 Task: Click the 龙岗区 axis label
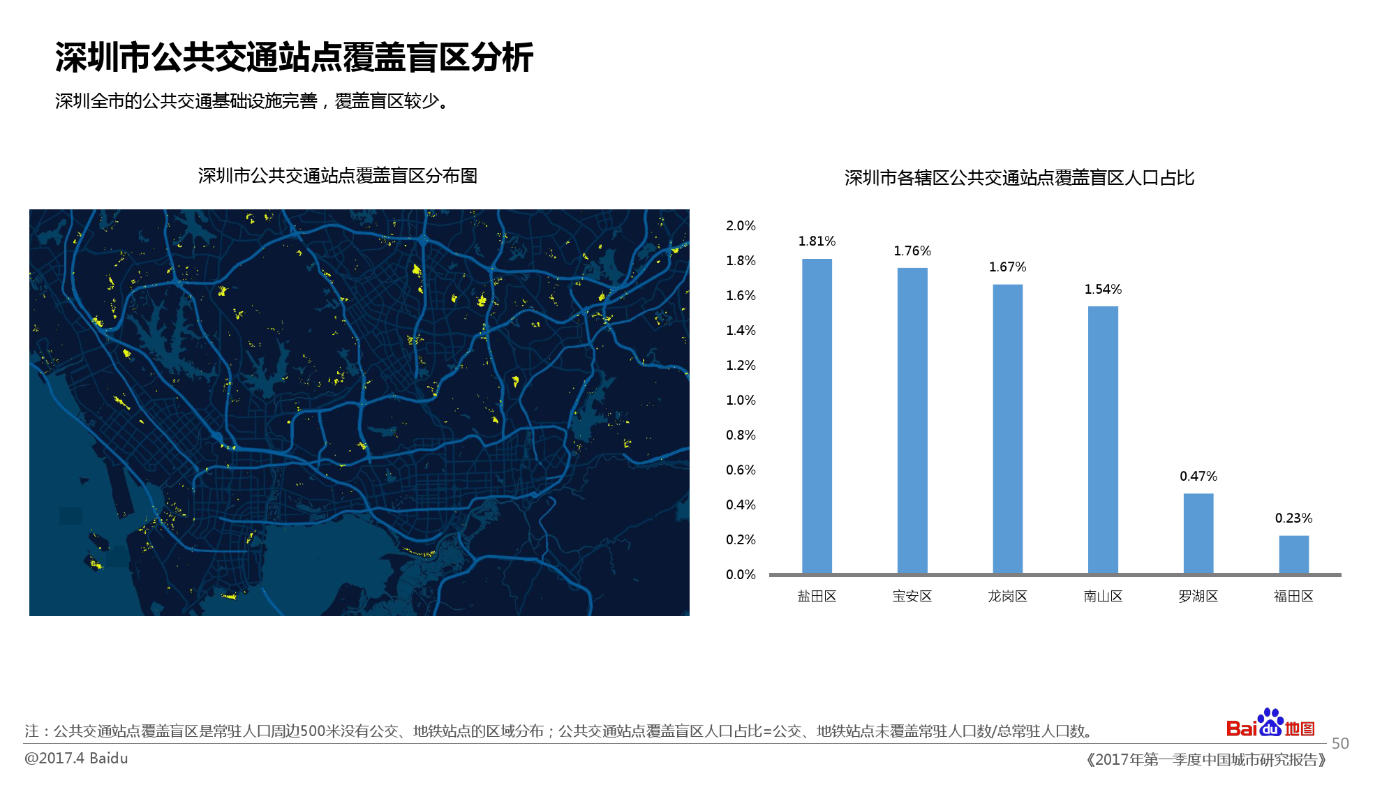[1008, 596]
